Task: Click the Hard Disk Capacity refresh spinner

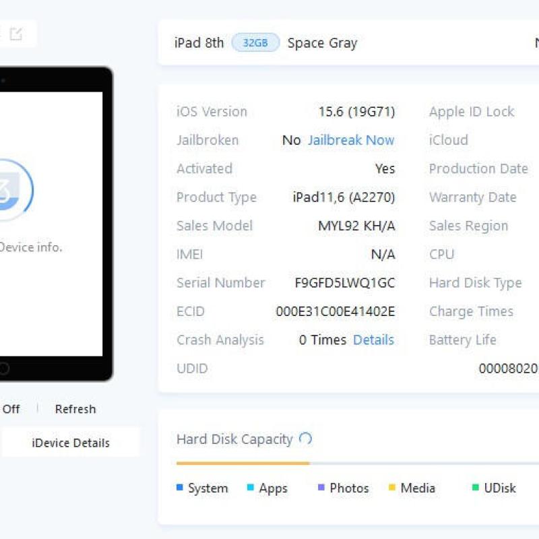Action: tap(305, 439)
